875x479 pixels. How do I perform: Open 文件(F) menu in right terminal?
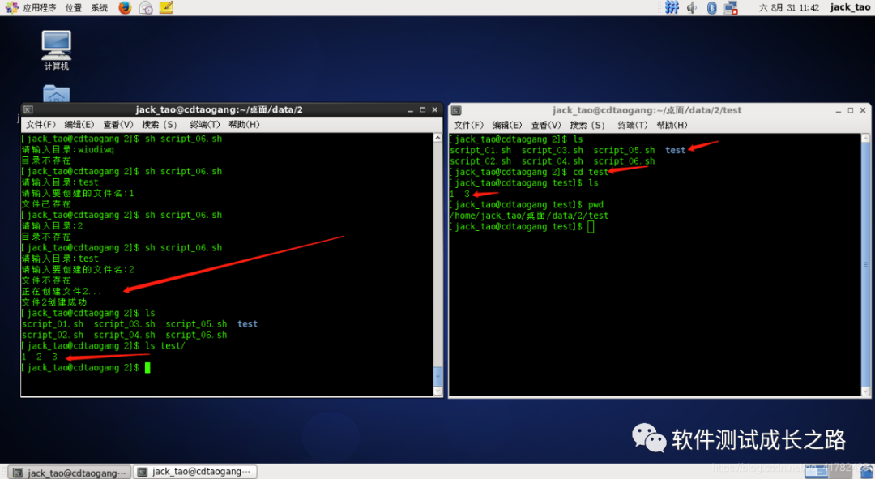[469, 125]
